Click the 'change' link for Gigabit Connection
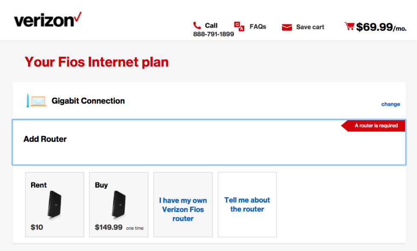 (x=390, y=104)
